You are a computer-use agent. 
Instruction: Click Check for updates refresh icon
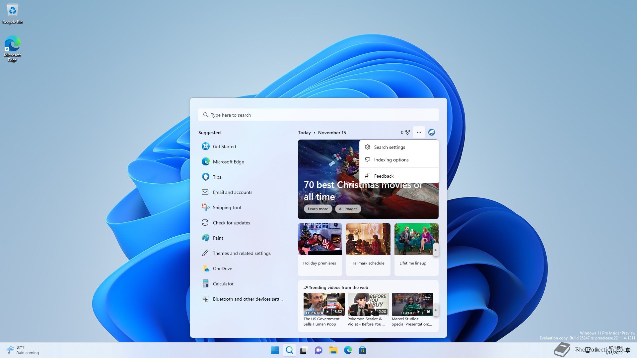[x=205, y=222]
